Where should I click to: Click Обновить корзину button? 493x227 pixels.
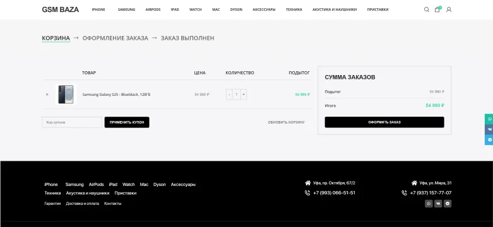[286, 122]
